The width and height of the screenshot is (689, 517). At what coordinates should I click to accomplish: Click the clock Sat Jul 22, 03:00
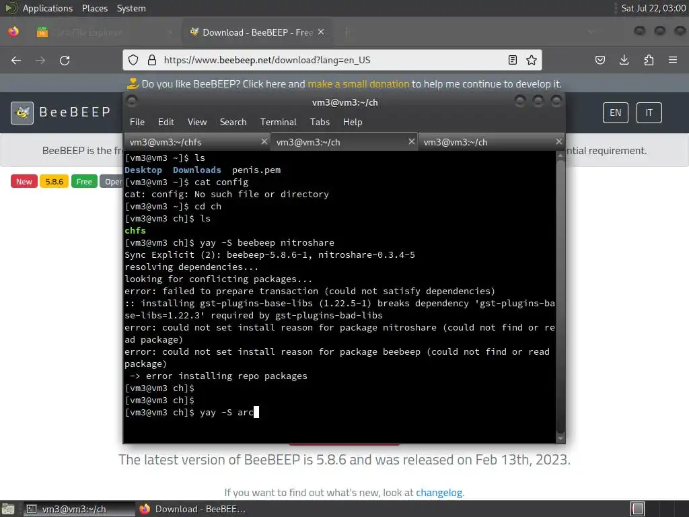pyautogui.click(x=653, y=8)
